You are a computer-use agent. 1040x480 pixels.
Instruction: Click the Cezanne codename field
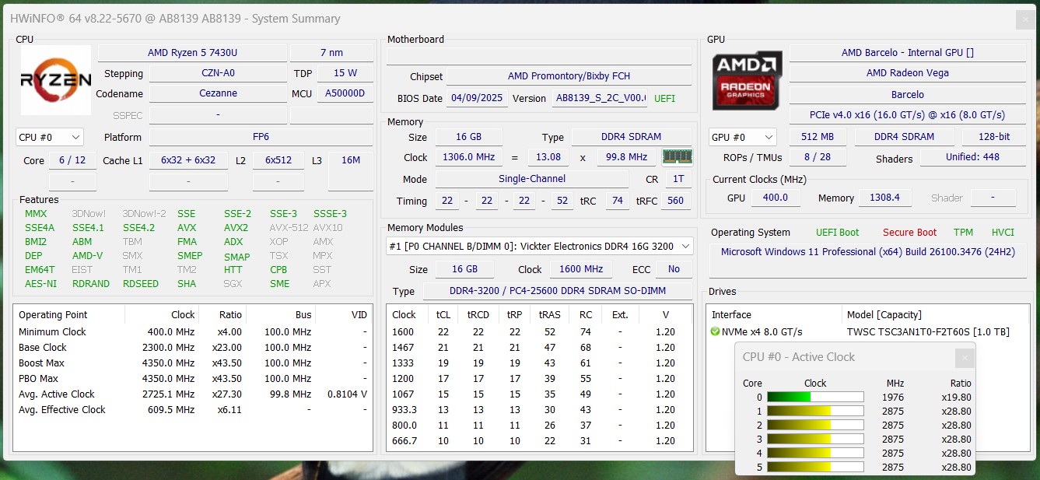[x=218, y=93]
